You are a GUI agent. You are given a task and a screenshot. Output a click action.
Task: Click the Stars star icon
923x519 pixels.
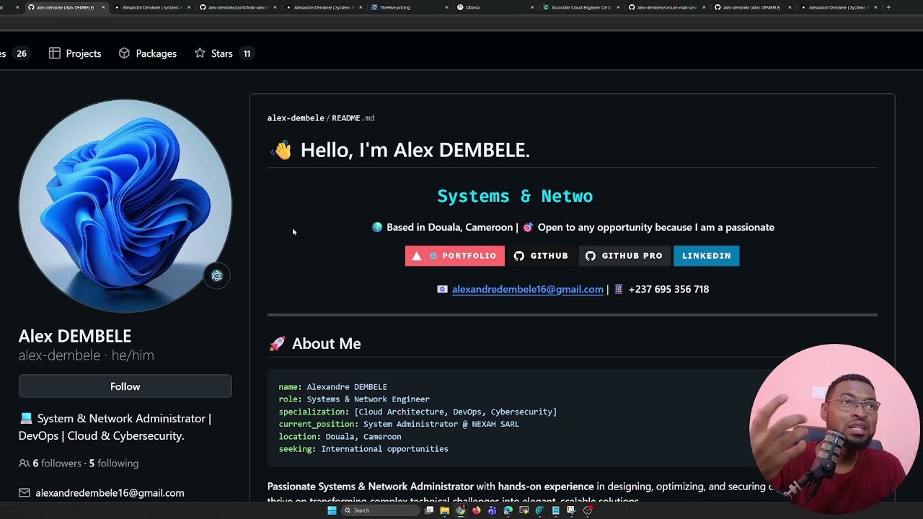click(200, 53)
